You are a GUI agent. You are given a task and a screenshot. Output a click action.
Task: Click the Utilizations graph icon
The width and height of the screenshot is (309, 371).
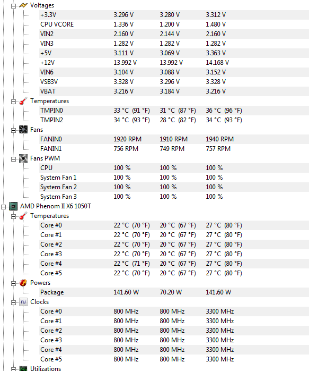(x=23, y=368)
